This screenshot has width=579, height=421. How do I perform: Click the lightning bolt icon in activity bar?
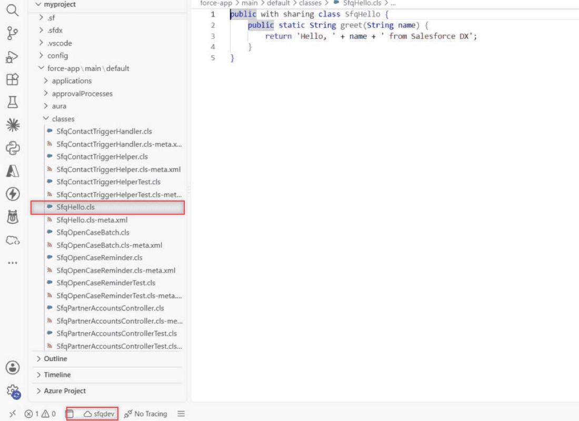pyautogui.click(x=13, y=194)
